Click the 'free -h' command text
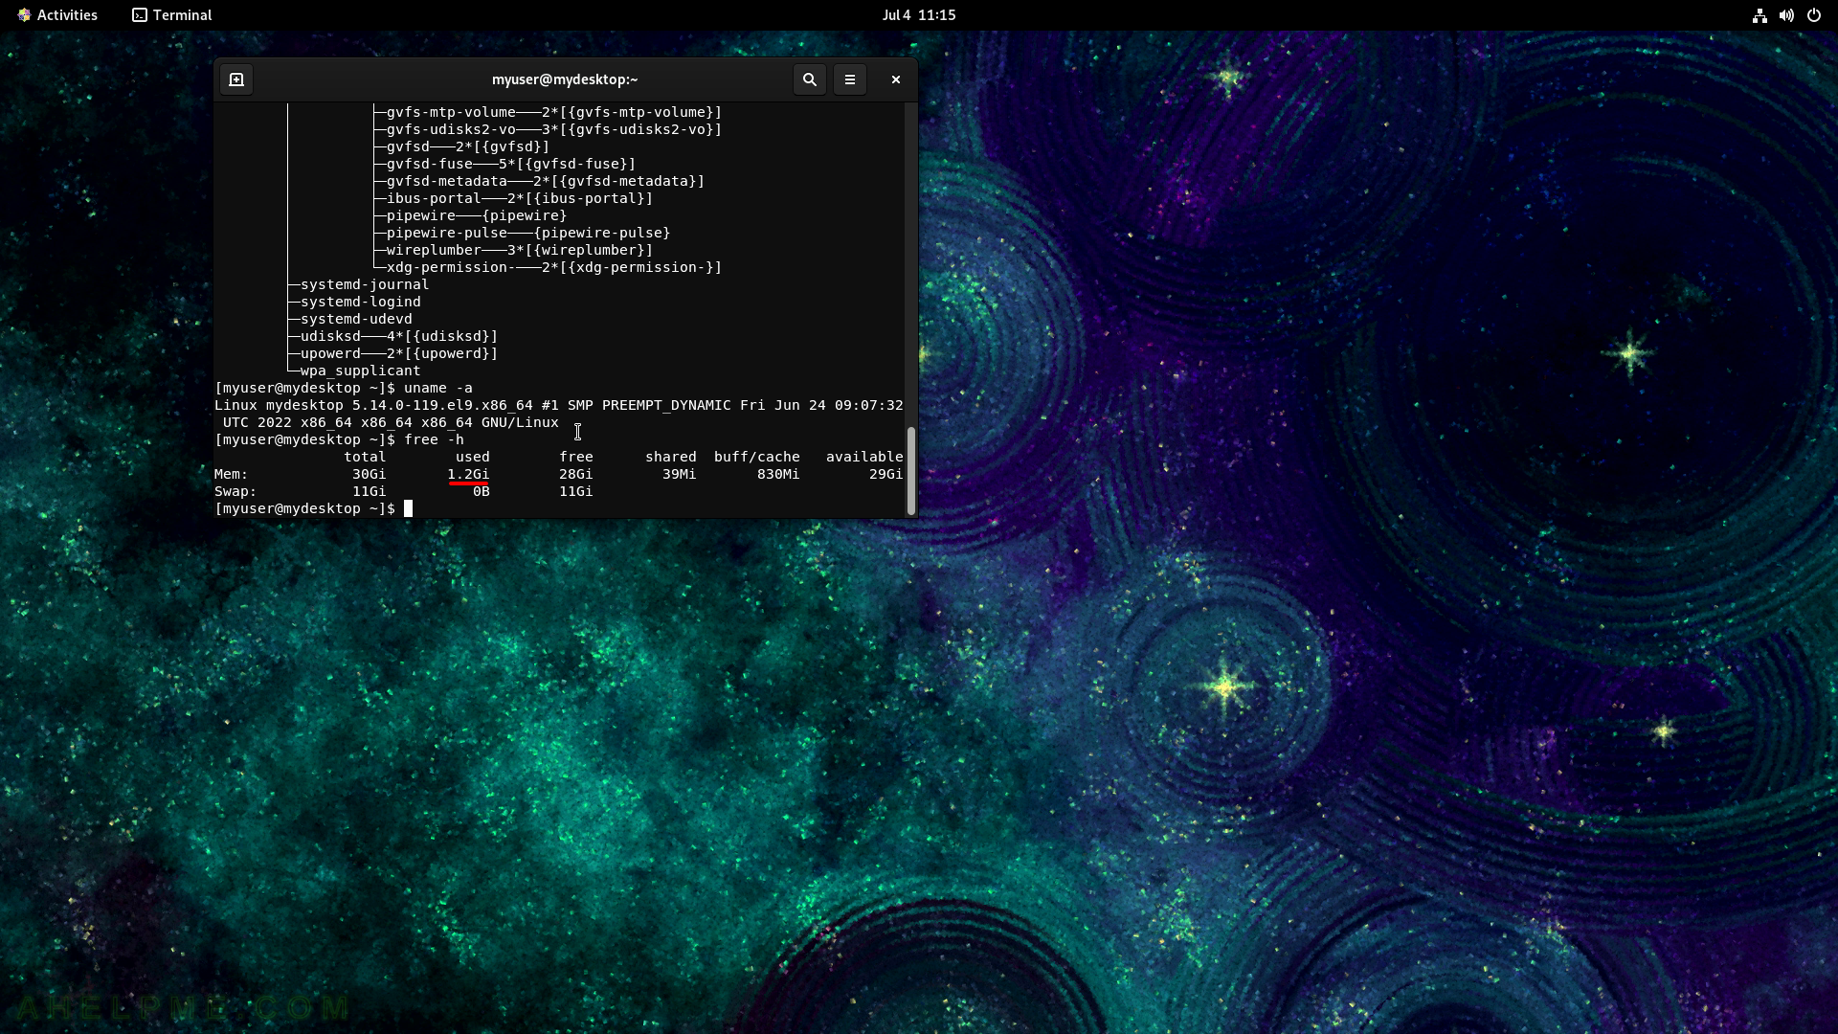 [x=434, y=439]
